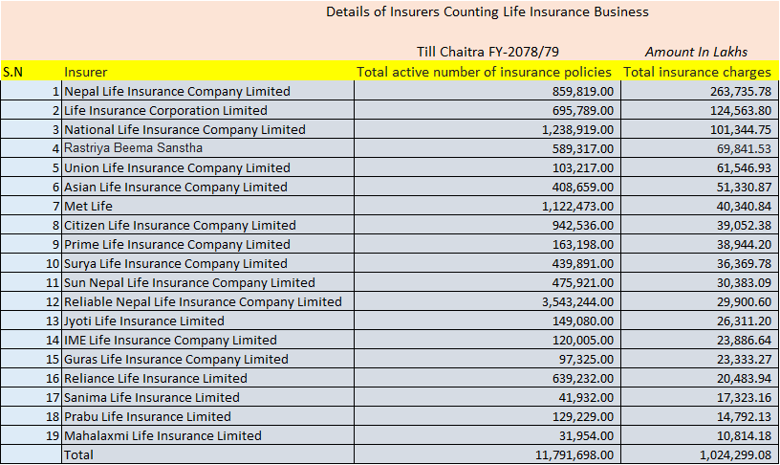Image resolution: width=780 pixels, height=465 pixels.
Task: Click the 'Amount In Lakhs' label
Action: (696, 52)
